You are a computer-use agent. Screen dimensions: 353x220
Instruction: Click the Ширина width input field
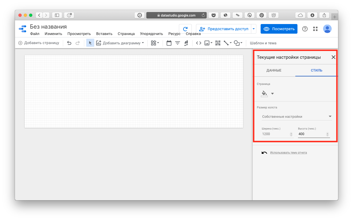pos(277,134)
